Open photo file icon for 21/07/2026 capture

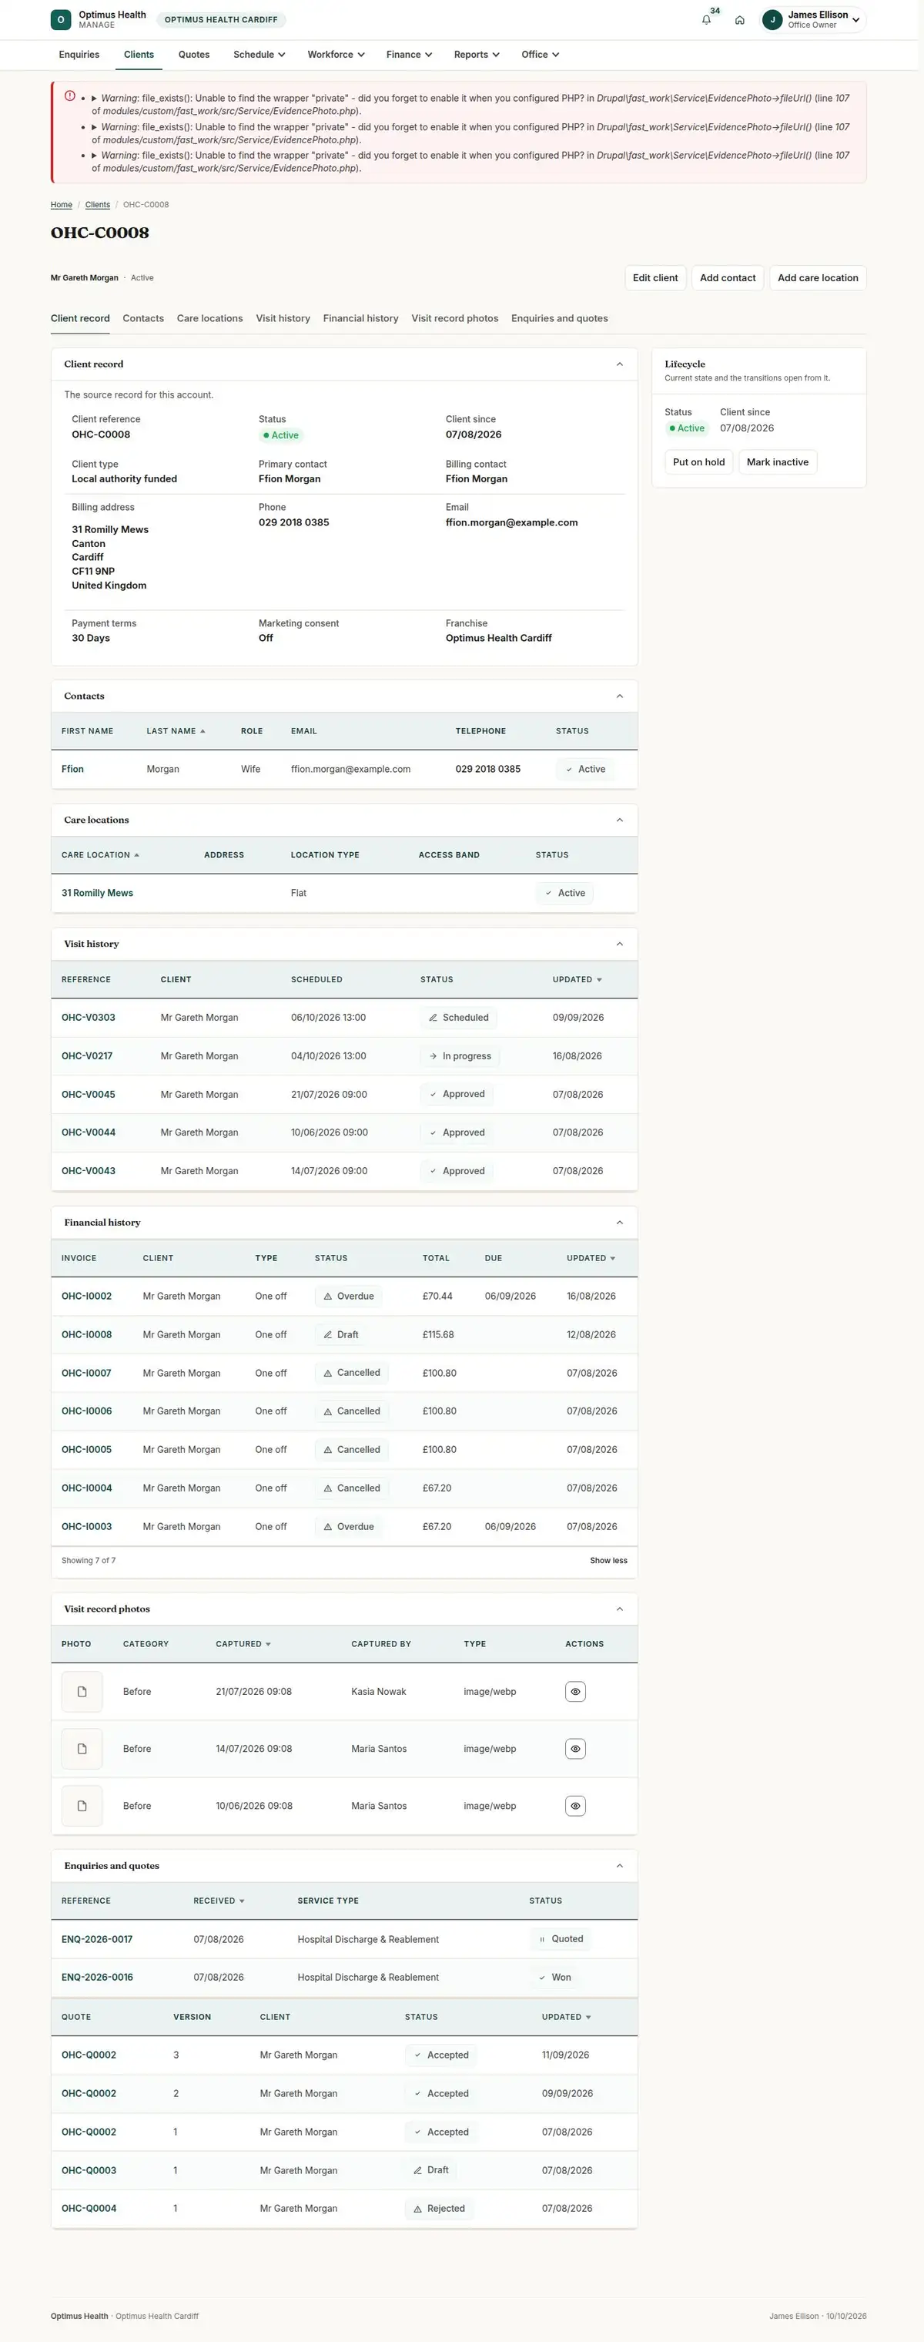click(82, 1692)
